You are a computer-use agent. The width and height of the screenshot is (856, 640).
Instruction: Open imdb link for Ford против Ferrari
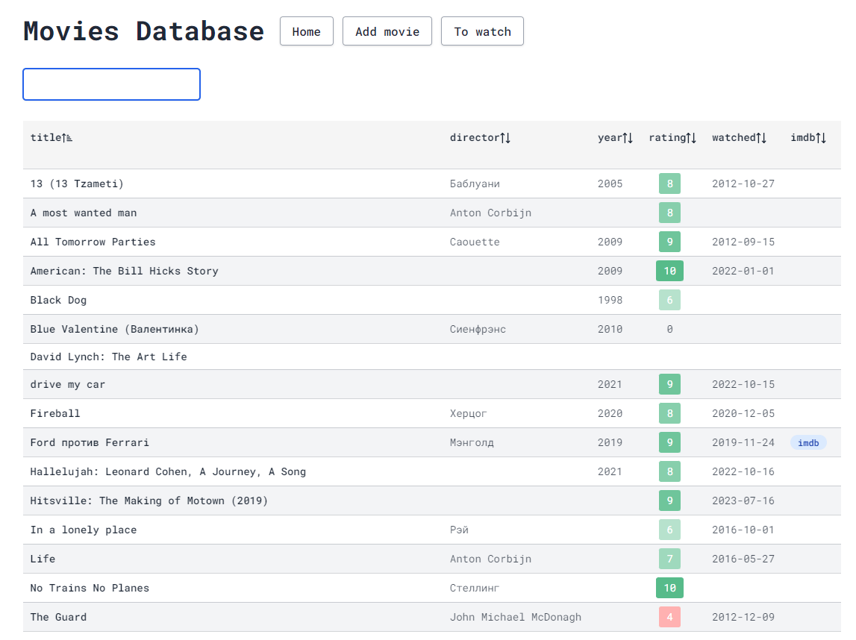click(808, 442)
